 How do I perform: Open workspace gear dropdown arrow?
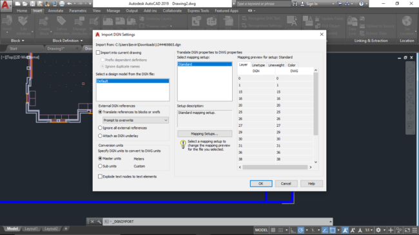[384, 230]
